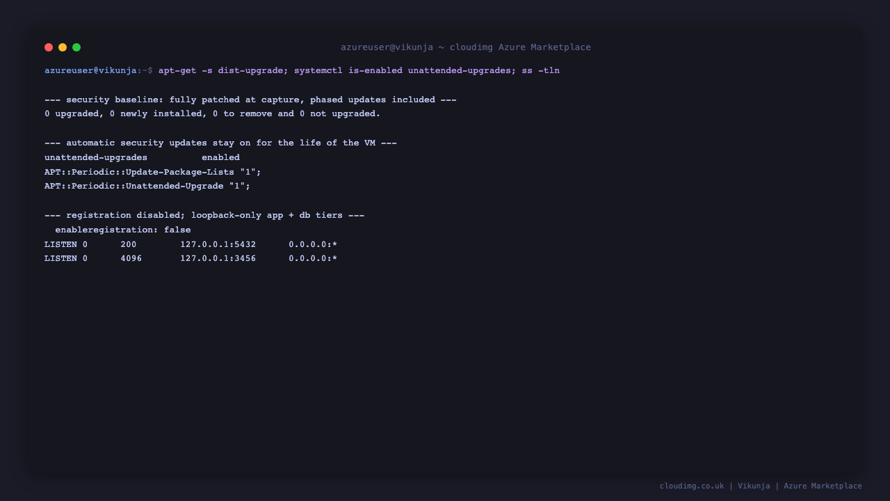890x501 pixels.
Task: Click the 'azureuser@vikunja' prompt text
Action: click(x=90, y=70)
